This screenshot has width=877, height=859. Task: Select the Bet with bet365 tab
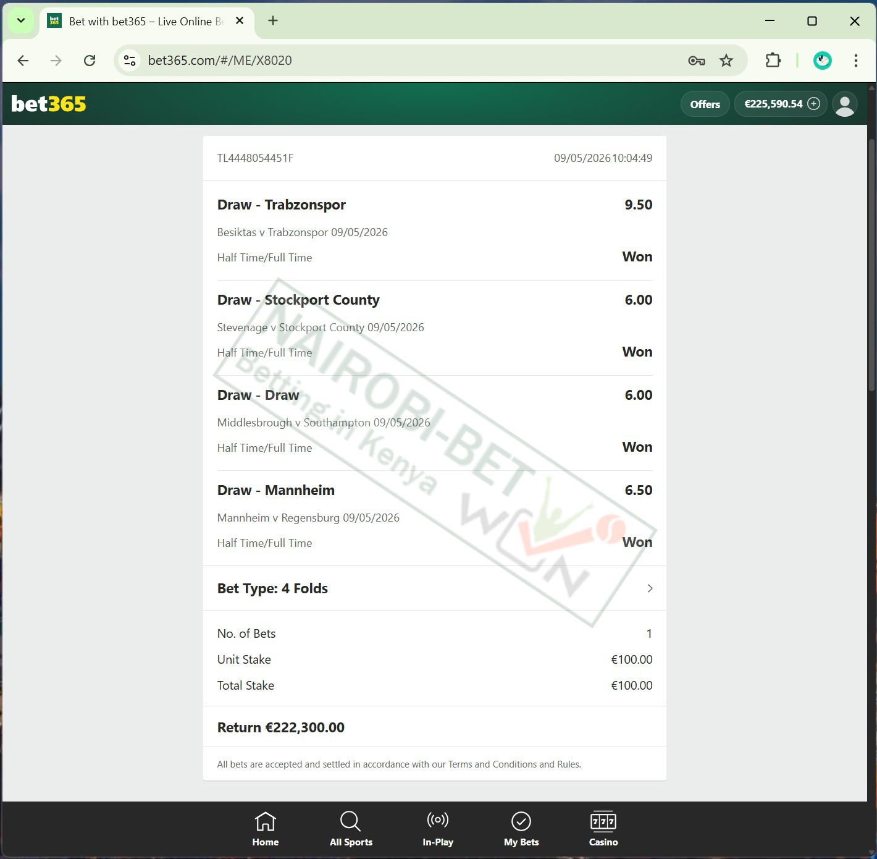(147, 21)
